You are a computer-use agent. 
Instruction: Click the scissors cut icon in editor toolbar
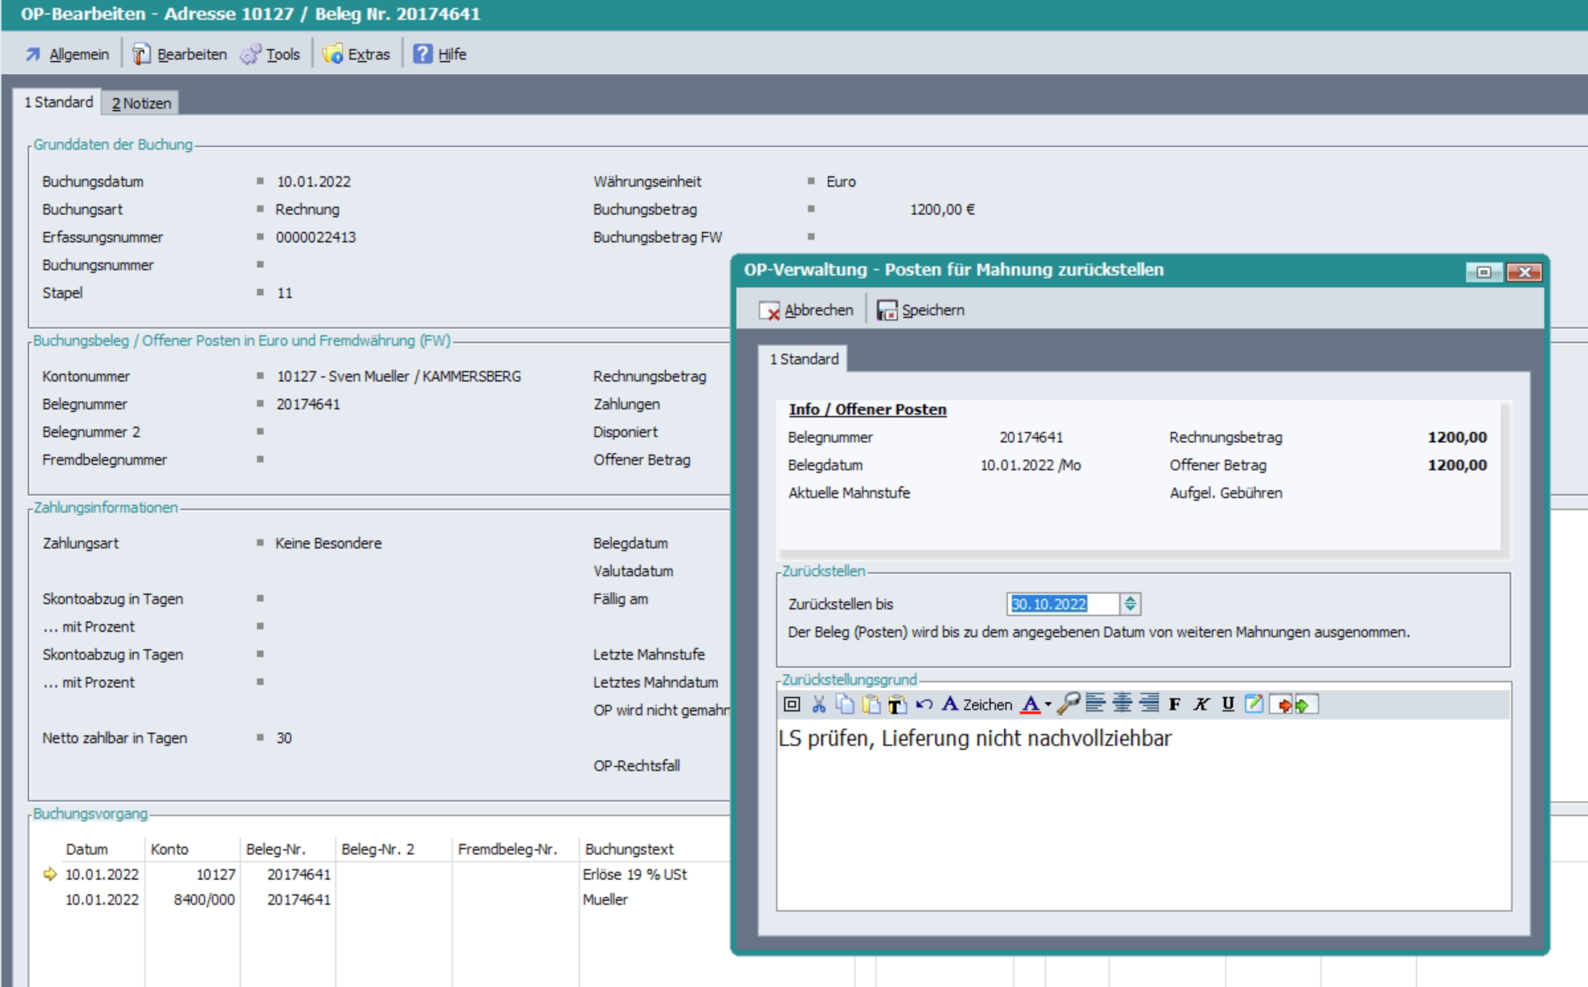click(819, 704)
